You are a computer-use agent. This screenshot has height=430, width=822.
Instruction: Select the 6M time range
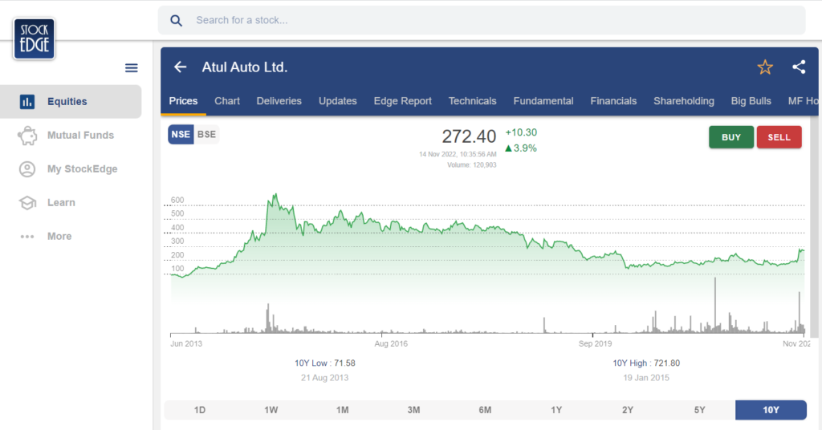pyautogui.click(x=485, y=410)
